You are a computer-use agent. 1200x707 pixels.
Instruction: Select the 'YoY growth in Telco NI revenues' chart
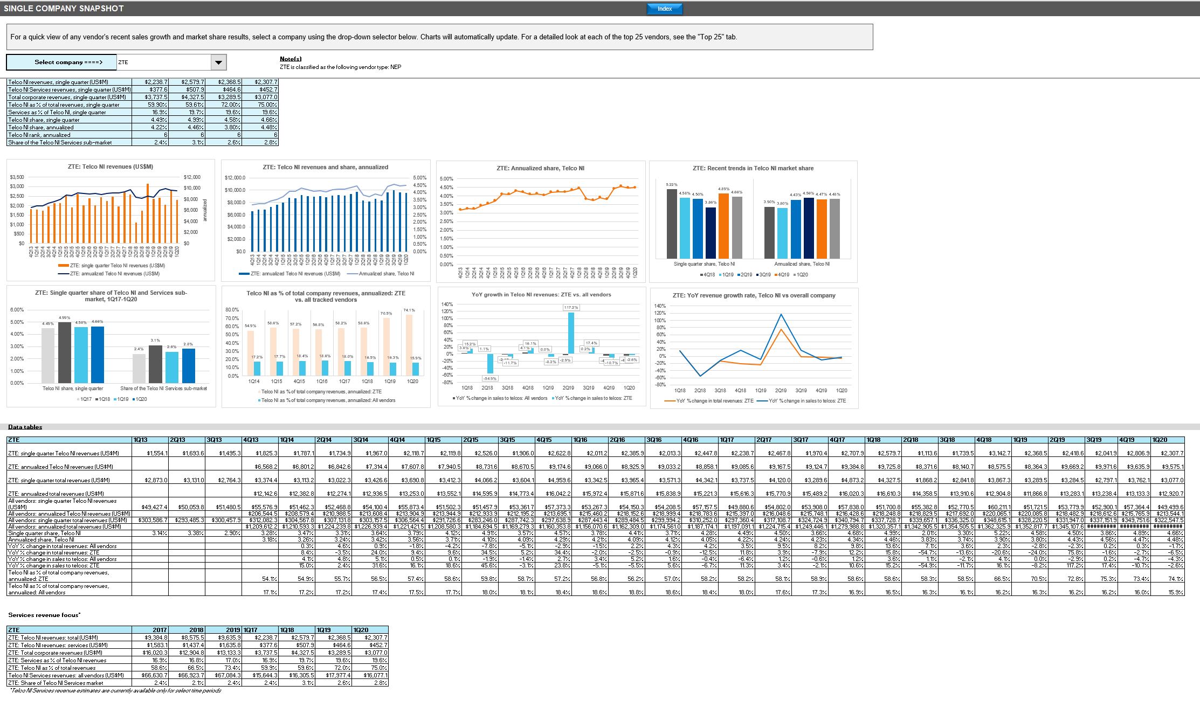[x=541, y=346]
